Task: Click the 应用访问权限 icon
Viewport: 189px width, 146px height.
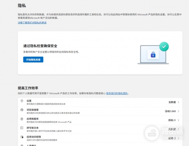Action: coord(22,137)
